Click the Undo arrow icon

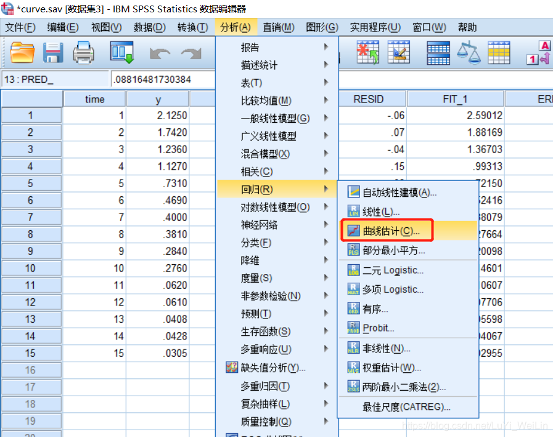click(x=160, y=54)
